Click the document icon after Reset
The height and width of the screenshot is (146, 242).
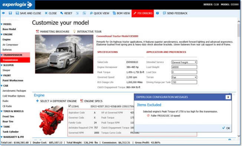[77, 13]
